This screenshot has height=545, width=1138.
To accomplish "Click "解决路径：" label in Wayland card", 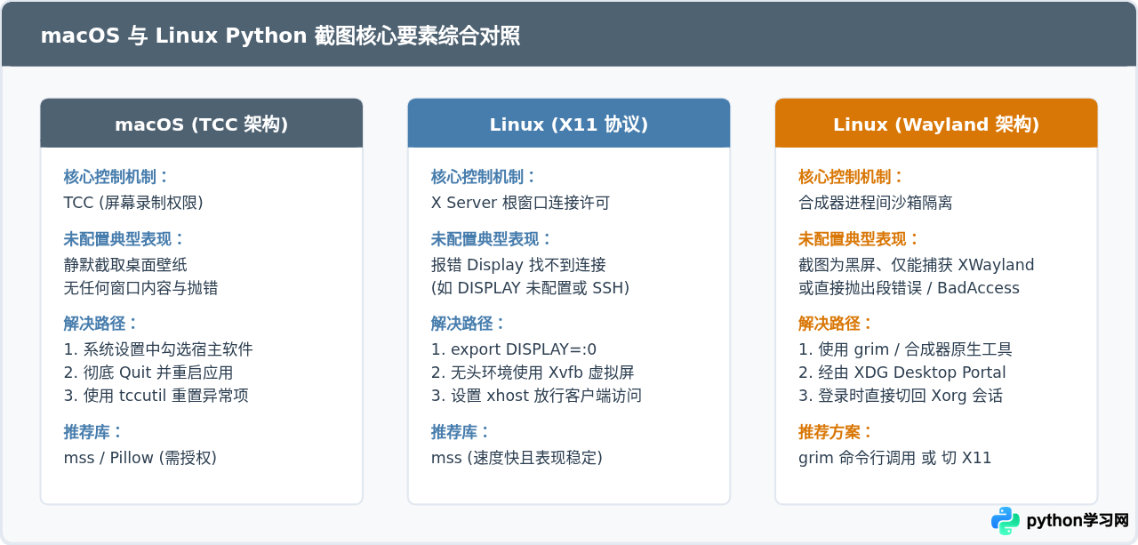I will pyautogui.click(x=836, y=323).
